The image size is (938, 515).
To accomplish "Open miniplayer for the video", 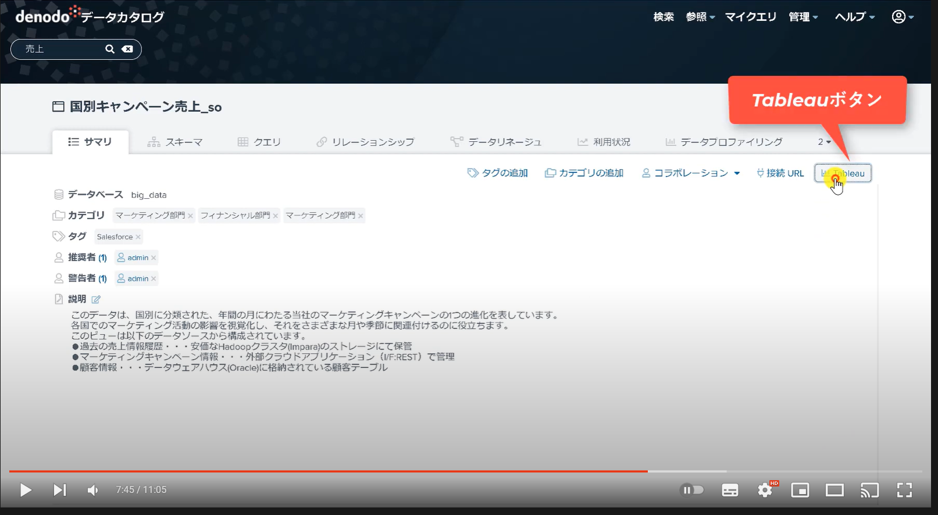I will point(800,490).
